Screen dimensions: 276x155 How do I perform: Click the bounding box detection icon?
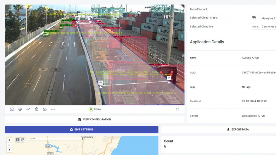tap(12, 109)
